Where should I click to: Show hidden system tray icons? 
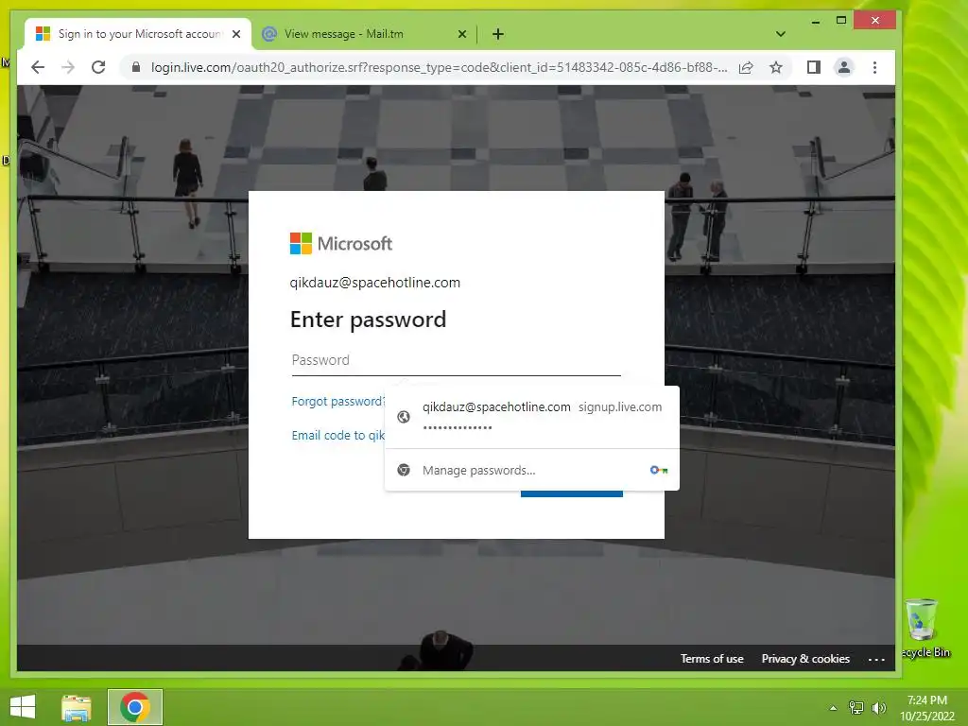pos(833,708)
